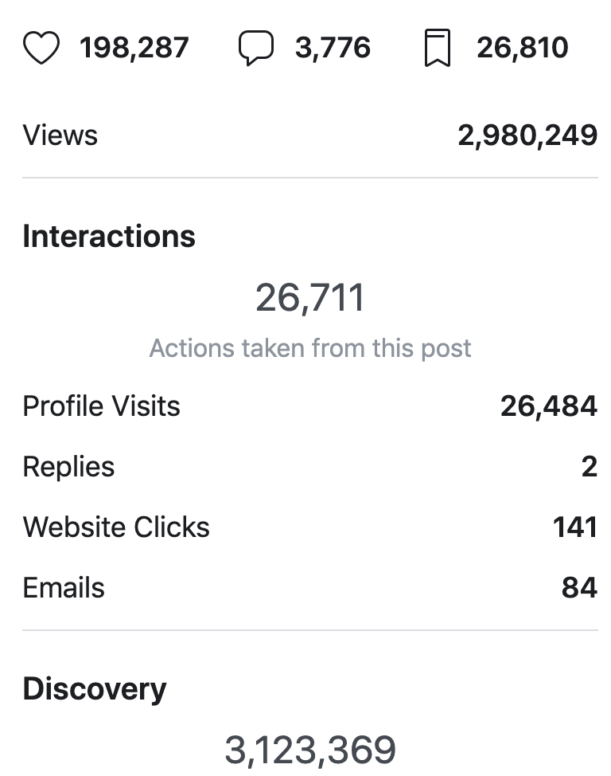Tap the comment bubble icon
Screen dimensions: 611x776
point(256,48)
